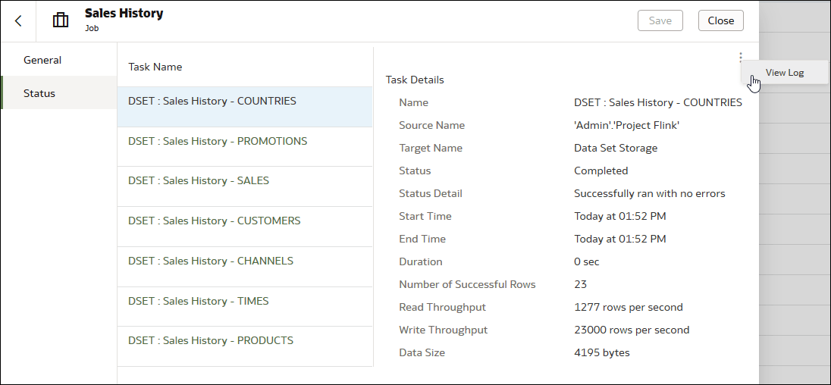Switch to the Status tab

[39, 93]
